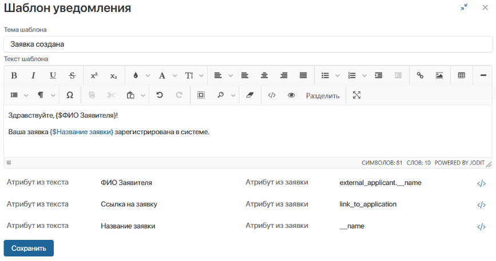The height and width of the screenshot is (261, 496).
Task: Insert a horizontal line
Action: pyautogui.click(x=483, y=76)
